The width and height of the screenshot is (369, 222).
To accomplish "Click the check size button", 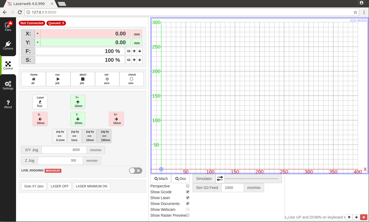I will pos(131,79).
